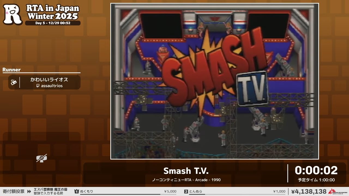Click the camera-off icon in the webcam panel
The width and height of the screenshot is (349, 196).
click(x=41, y=158)
